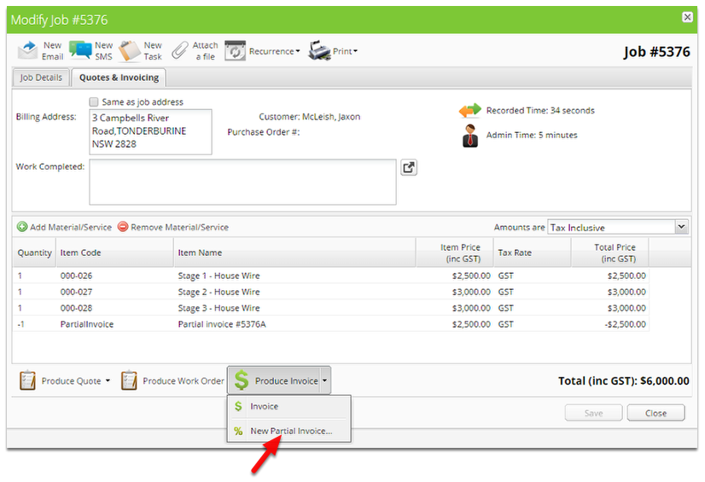This screenshot has width=705, height=482.
Task: Click the Produce Quote clipboard icon
Action: tap(27, 380)
